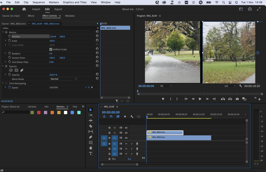Collapse the Opacity effect section

click(x=3, y=66)
